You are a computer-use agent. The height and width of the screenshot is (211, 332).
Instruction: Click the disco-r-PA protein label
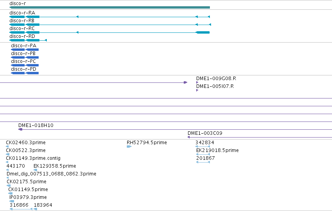pos(23,46)
